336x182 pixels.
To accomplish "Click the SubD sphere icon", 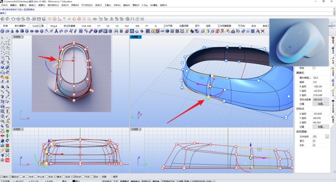I will pyautogui.click(x=27, y=31).
